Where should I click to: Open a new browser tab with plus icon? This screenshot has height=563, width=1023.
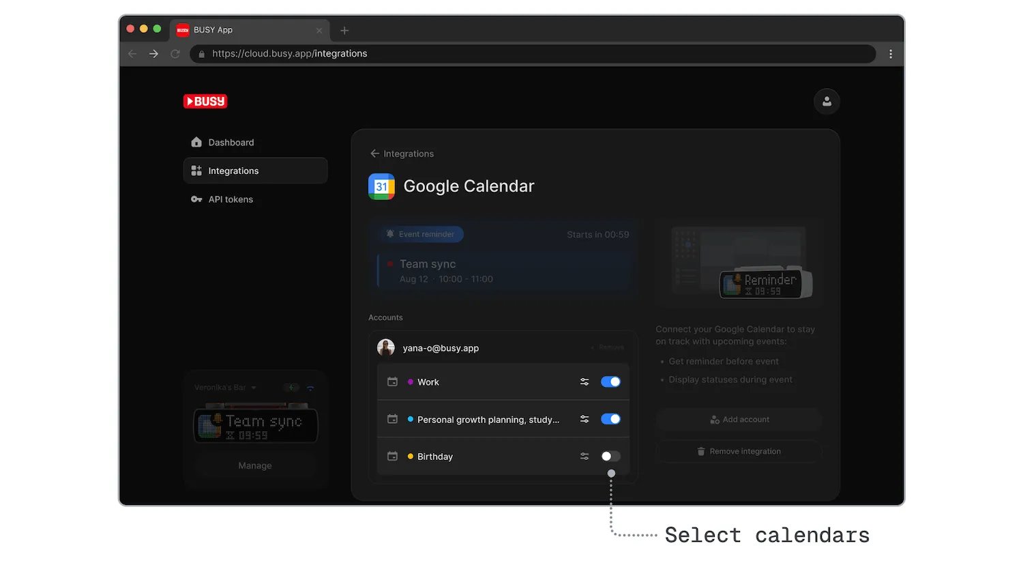coord(344,31)
